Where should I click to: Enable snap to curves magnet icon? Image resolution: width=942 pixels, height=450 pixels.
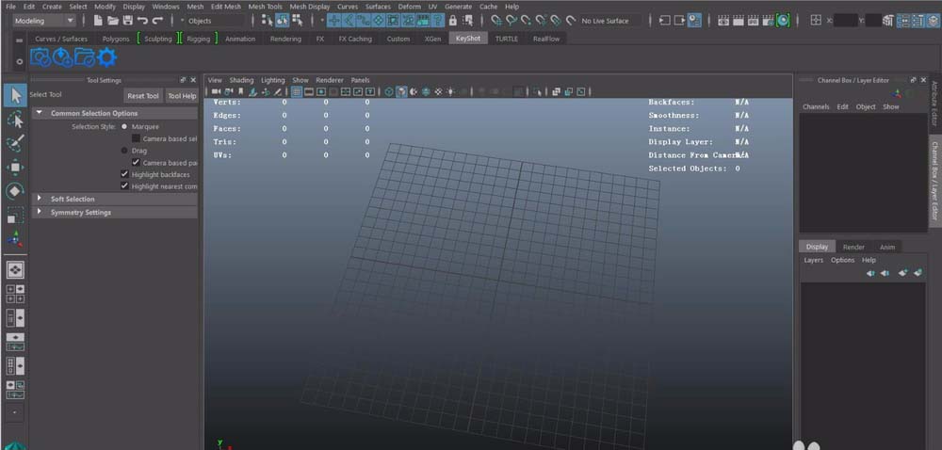point(512,21)
